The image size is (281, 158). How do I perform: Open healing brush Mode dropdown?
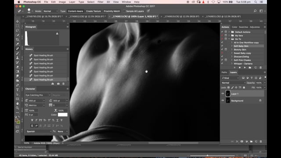(x=50, y=11)
